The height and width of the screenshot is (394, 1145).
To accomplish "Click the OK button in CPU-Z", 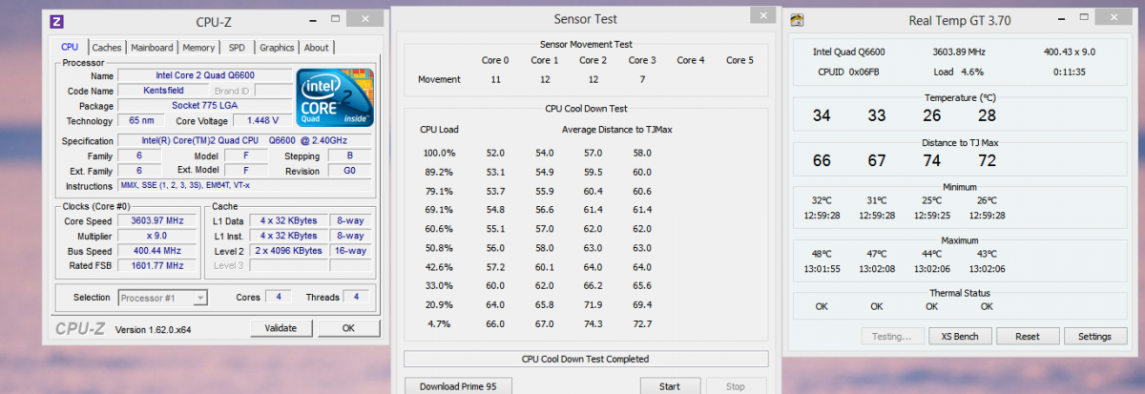I will (x=348, y=327).
